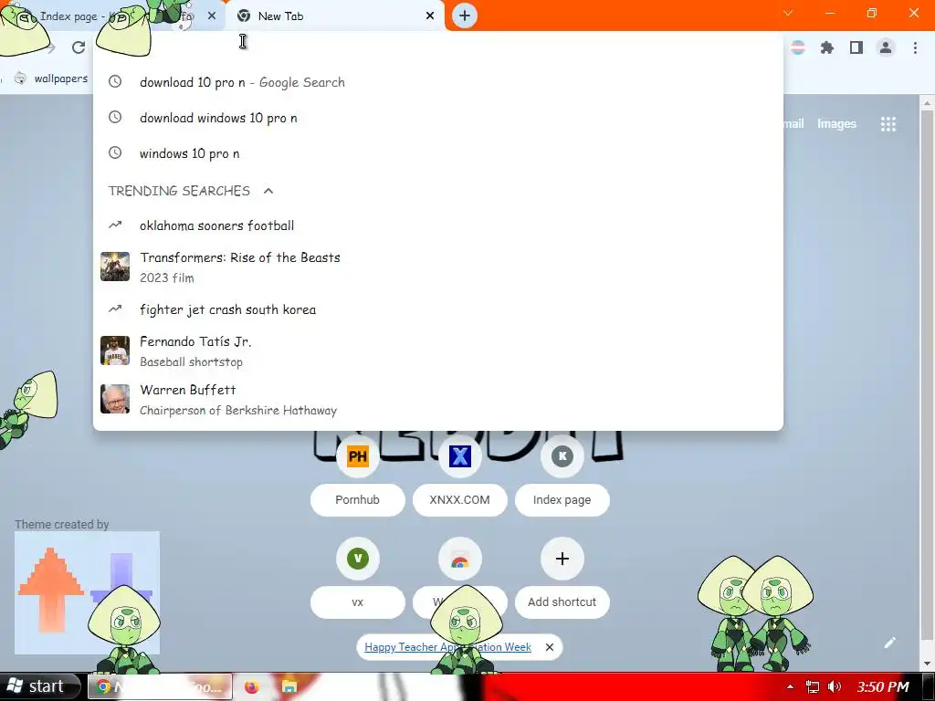Reload the page with the refresh icon
The width and height of the screenshot is (935, 701).
[79, 47]
